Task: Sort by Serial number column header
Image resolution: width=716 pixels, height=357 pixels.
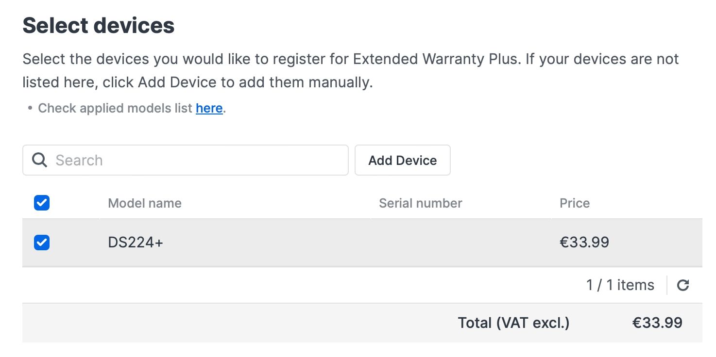Action: coord(421,203)
